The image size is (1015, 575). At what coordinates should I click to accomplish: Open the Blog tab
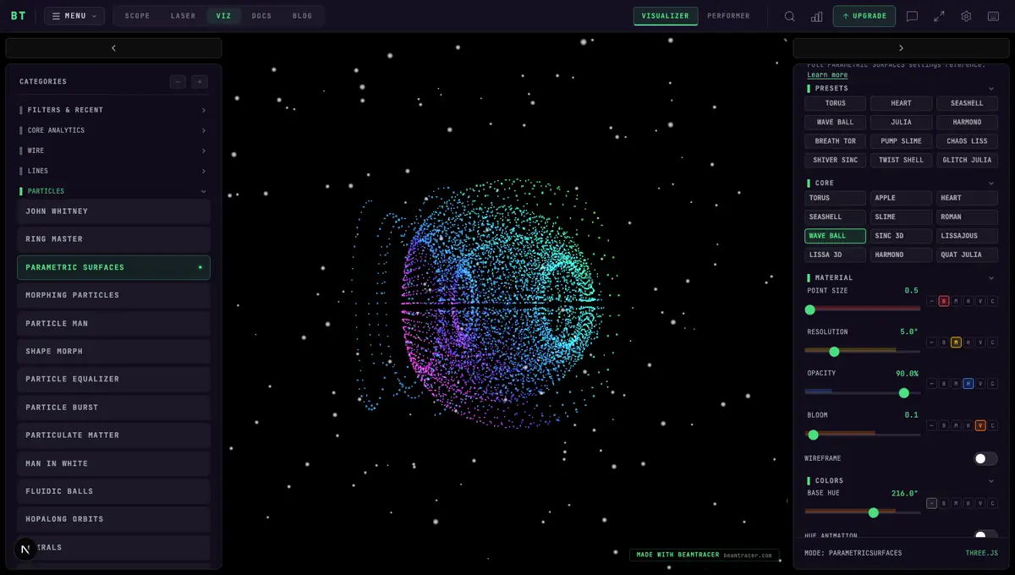[302, 16]
